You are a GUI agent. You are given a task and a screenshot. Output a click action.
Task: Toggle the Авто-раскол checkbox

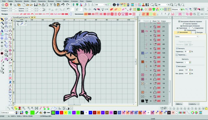click(177, 66)
